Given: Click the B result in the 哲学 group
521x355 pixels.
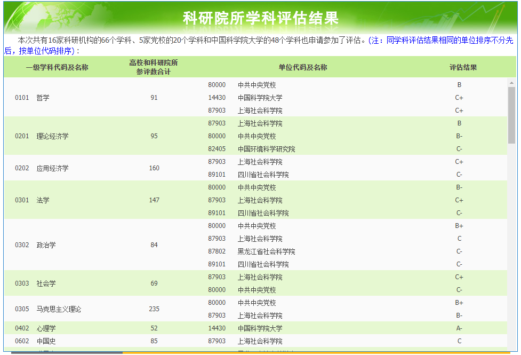Looking at the screenshot, I should coord(459,85).
